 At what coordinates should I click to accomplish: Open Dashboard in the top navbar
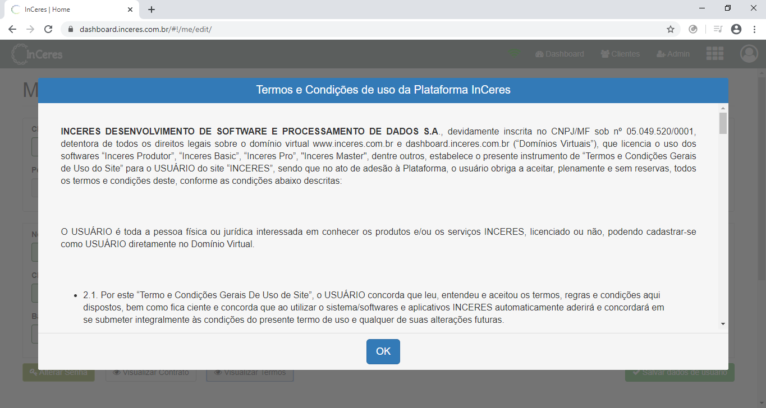(x=559, y=54)
